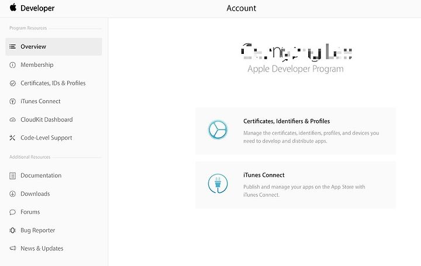Viewport: 421px width, 266px height.
Task: Click the Program Resources section label
Action: [28, 28]
